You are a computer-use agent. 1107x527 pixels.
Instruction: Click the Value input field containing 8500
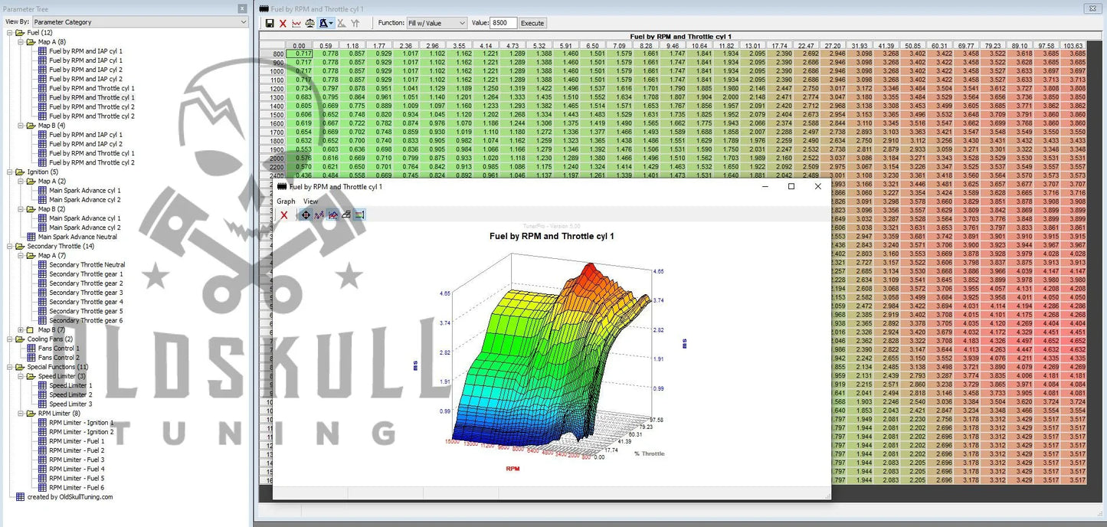click(504, 24)
